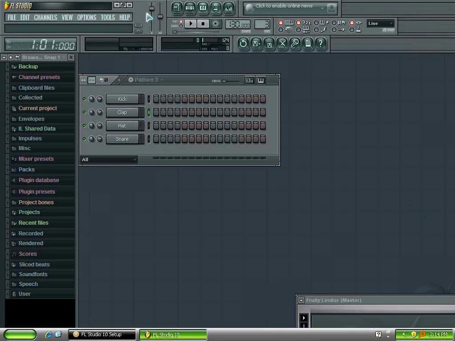This screenshot has width=455, height=341.
Task: Click the Stop transport button
Action: pyautogui.click(x=203, y=24)
